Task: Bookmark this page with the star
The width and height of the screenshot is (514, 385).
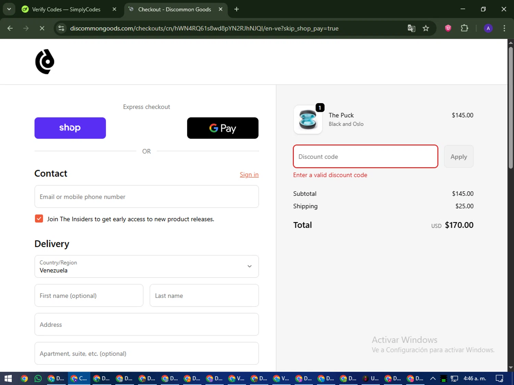Action: click(426, 28)
